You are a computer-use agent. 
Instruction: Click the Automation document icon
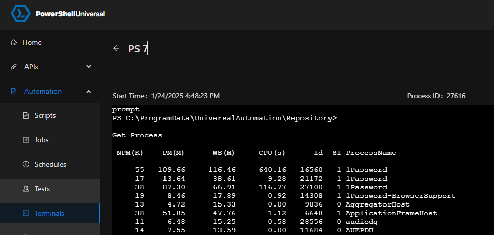14,92
